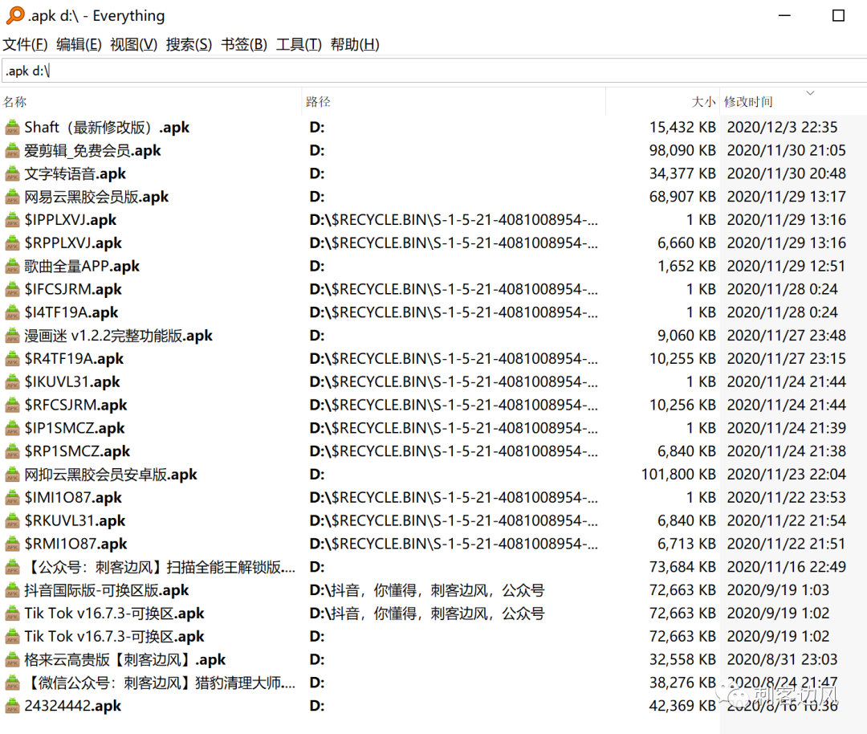Image resolution: width=867 pixels, height=734 pixels.
Task: Click APK icon of $RP1SMCZ.apk
Action: pyautogui.click(x=12, y=452)
